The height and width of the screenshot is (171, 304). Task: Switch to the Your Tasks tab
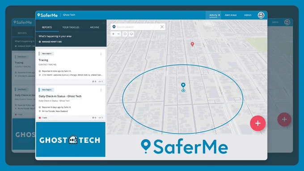click(x=71, y=27)
